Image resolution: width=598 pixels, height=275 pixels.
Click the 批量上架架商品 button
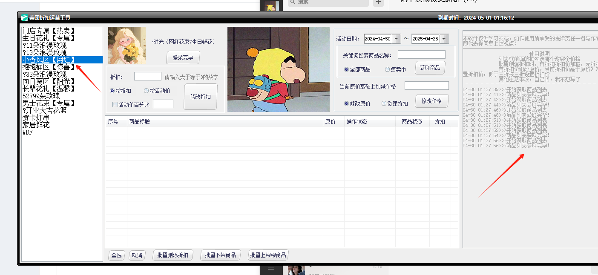click(x=268, y=255)
